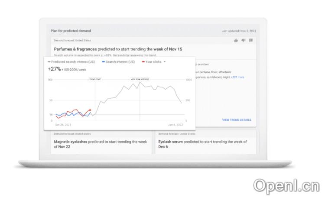The image size is (325, 197).
Task: Click the VIEW TREND DETAILS link
Action: coord(237,120)
